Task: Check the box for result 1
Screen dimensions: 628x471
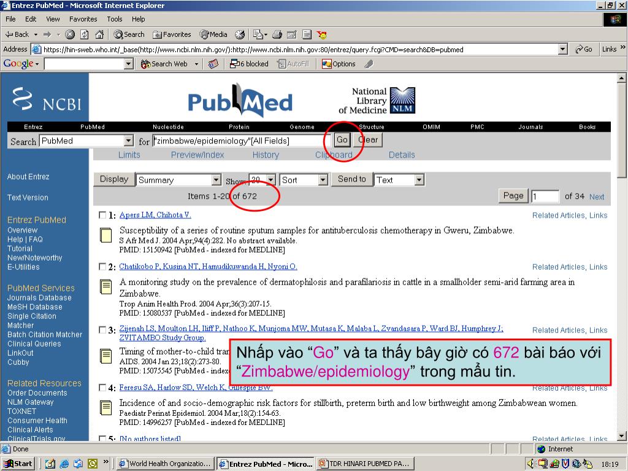Action: click(x=102, y=215)
